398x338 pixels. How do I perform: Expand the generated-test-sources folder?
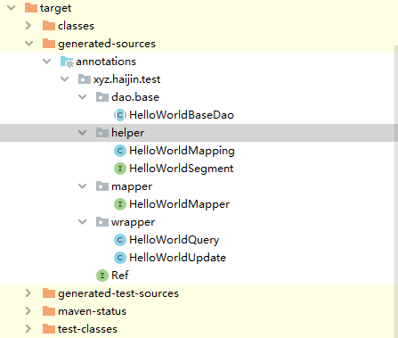[28, 293]
